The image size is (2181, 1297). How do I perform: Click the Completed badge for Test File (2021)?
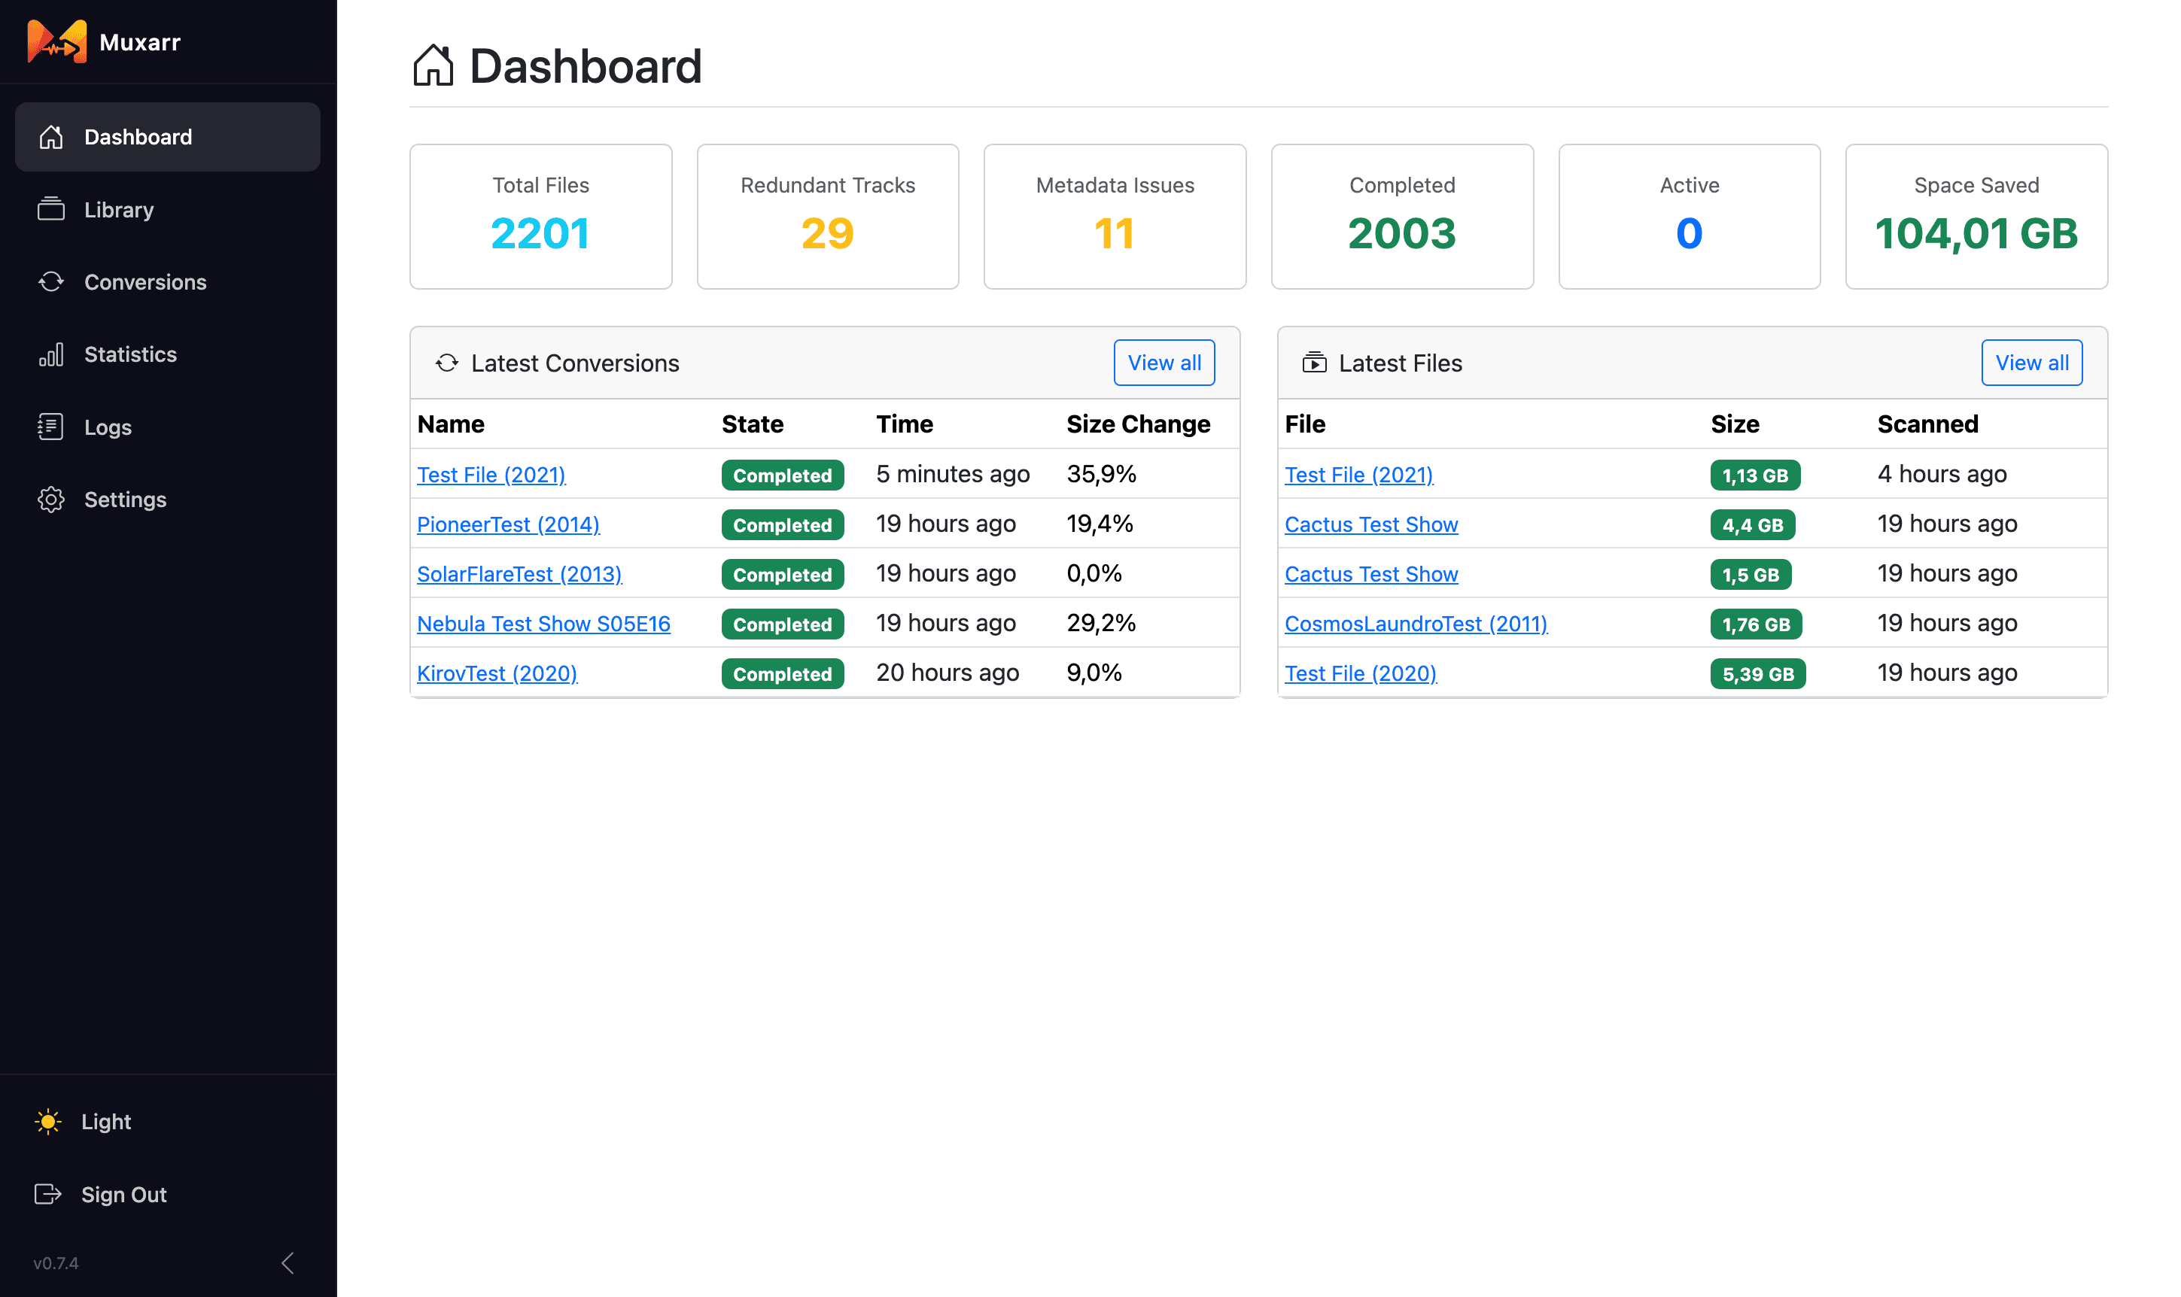pos(783,475)
